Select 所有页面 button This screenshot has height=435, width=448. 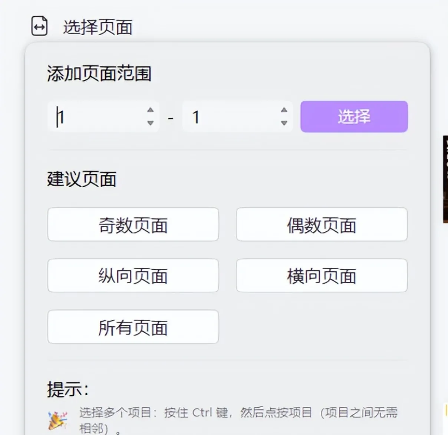(133, 327)
